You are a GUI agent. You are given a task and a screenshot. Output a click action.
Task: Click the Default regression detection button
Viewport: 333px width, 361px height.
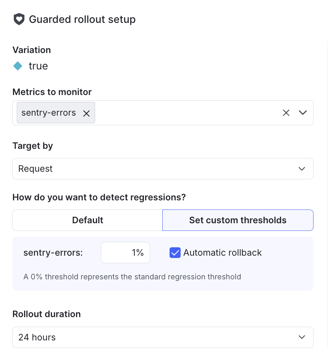(x=87, y=220)
